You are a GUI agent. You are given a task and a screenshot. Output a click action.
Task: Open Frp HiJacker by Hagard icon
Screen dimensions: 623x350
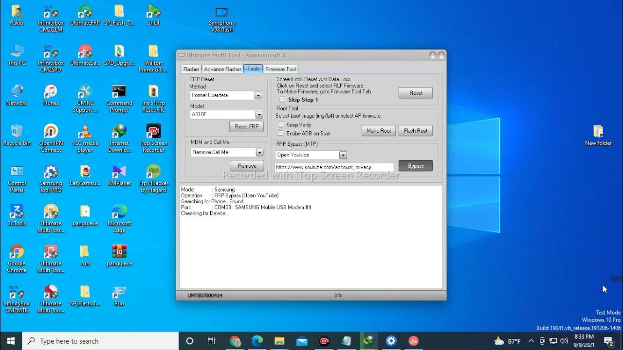pos(153,179)
